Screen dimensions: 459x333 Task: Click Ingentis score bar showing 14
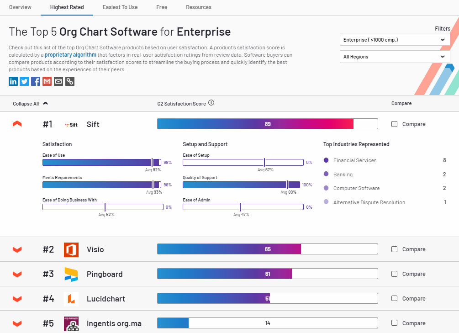(268, 323)
